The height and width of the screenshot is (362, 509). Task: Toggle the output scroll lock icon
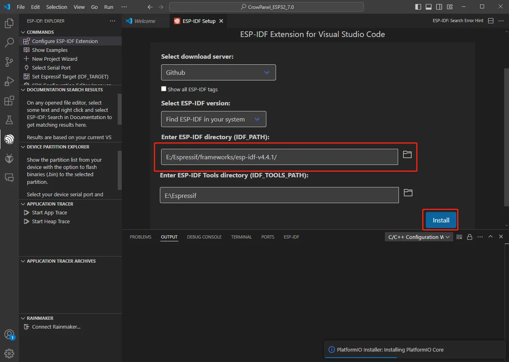(x=470, y=237)
